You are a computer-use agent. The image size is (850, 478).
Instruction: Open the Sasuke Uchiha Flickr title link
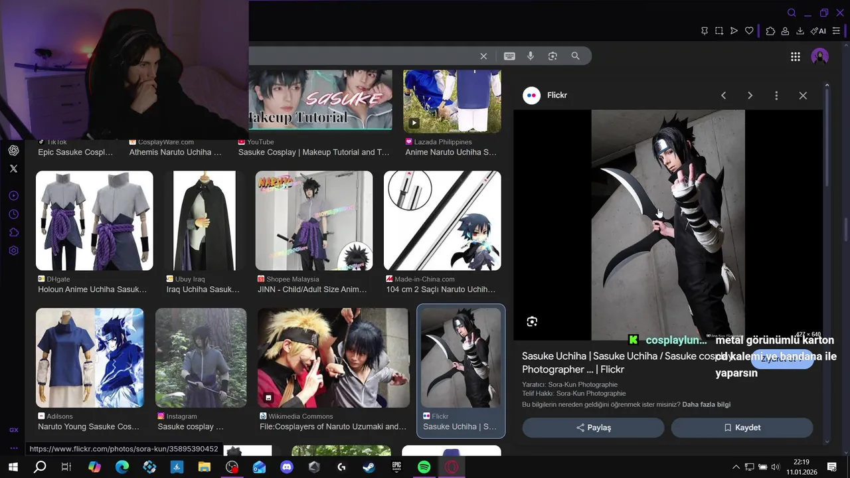pos(628,362)
